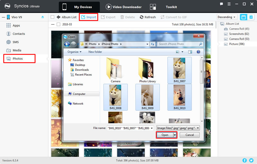Open the File name history dropdown

(152, 128)
